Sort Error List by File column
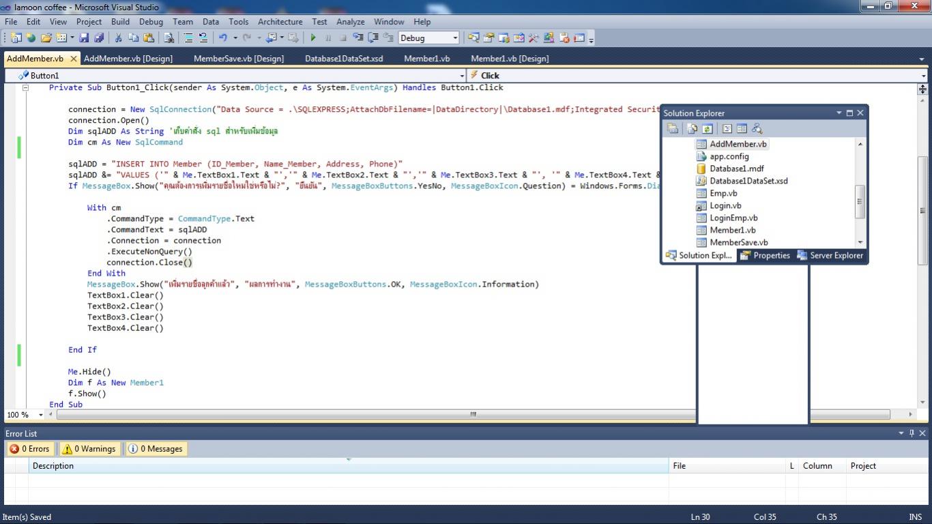Screen dimensions: 932x524 727,466
